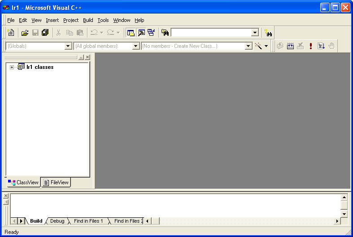Open the Redo history dropdown arrow
353x237 pixels.
pos(118,33)
